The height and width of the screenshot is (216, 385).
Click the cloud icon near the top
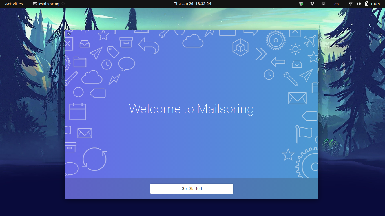tap(193, 41)
